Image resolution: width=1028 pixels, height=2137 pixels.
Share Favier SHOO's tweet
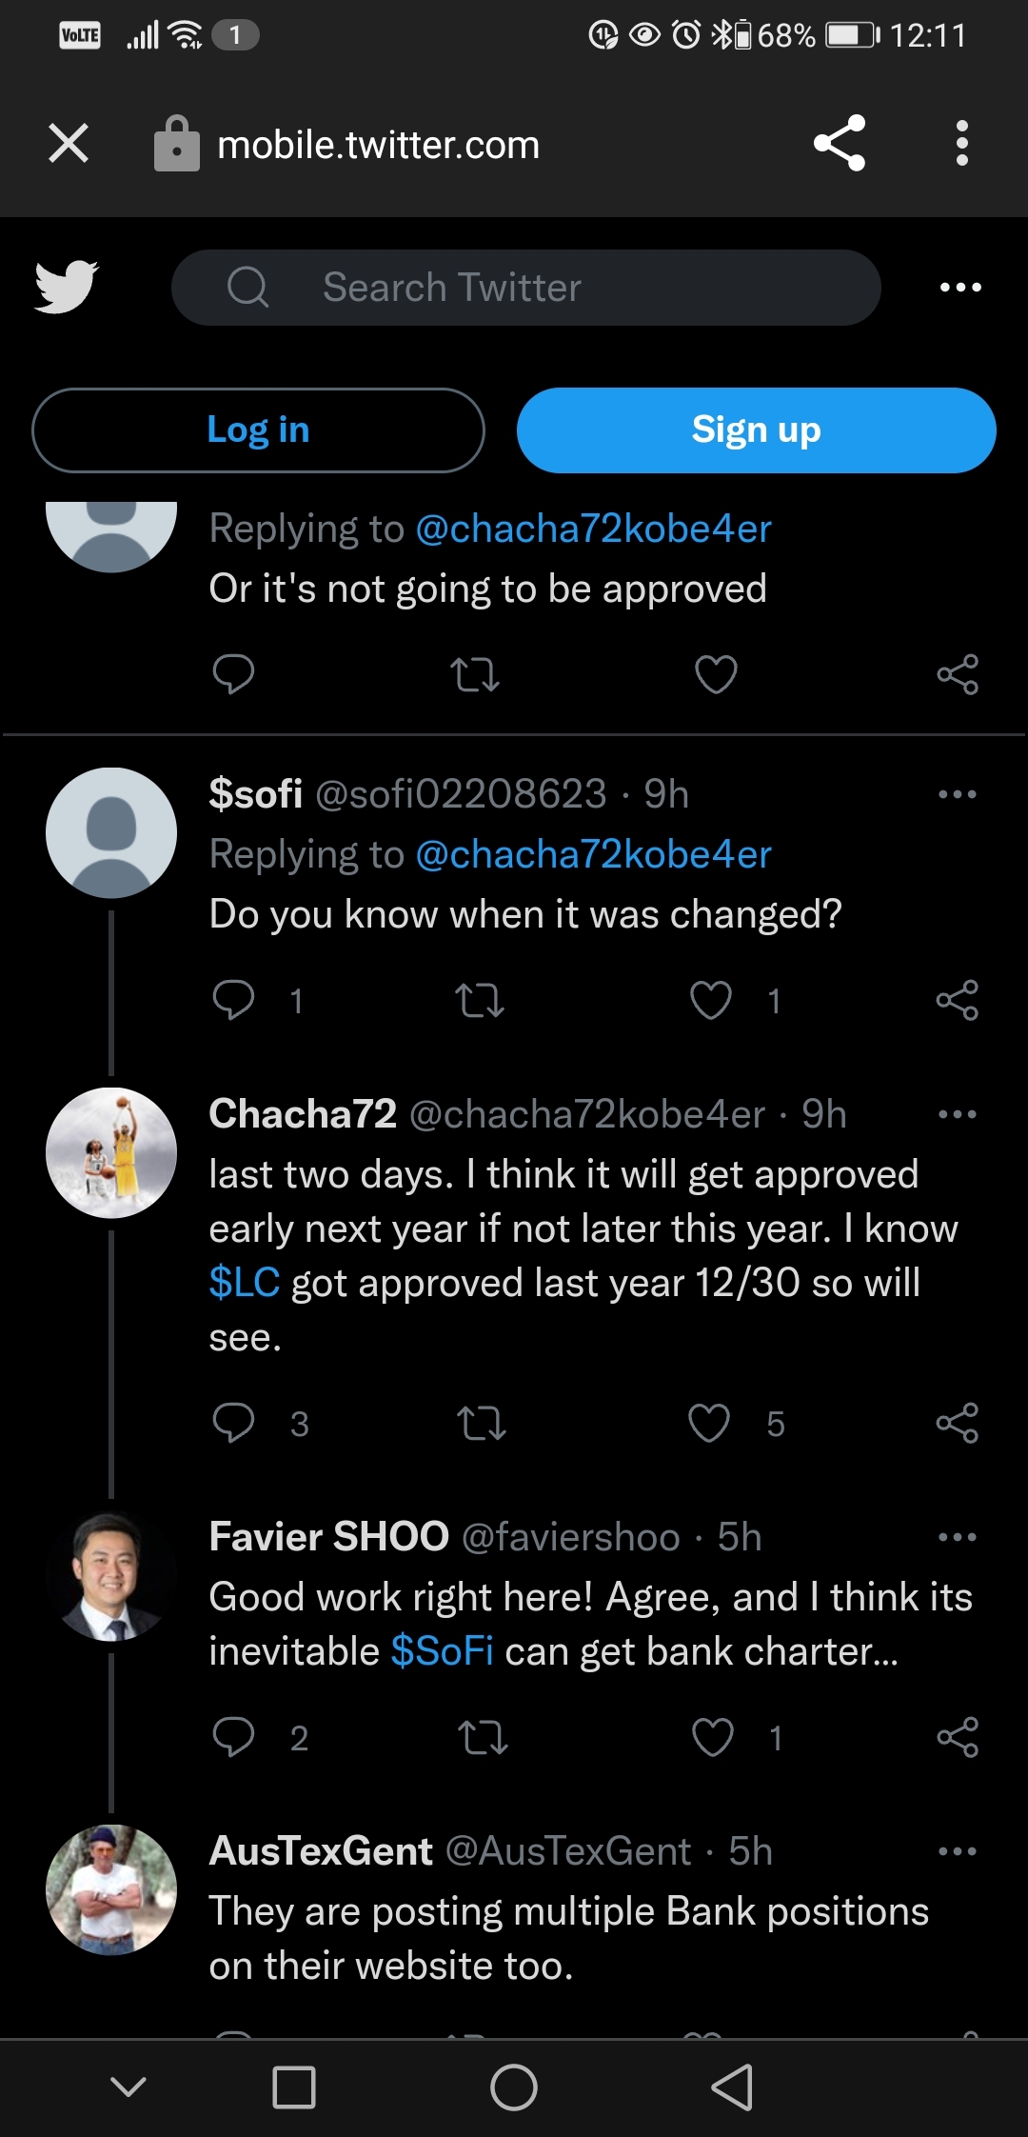click(958, 1738)
